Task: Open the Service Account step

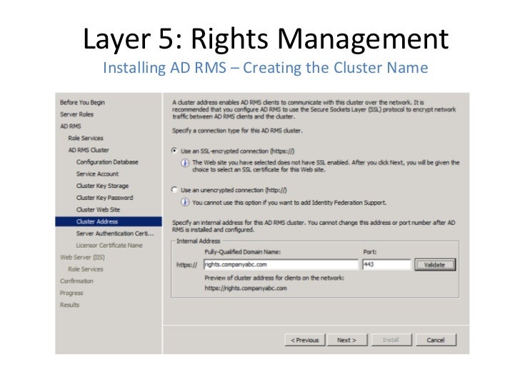Action: [x=97, y=174]
